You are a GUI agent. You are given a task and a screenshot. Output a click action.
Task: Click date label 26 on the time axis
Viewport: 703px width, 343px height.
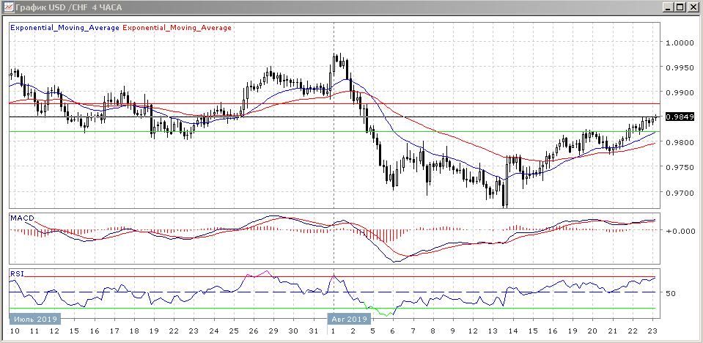[254, 331]
